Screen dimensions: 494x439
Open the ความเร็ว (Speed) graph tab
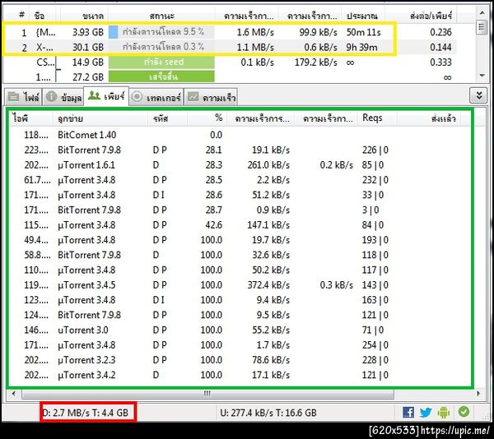point(211,97)
